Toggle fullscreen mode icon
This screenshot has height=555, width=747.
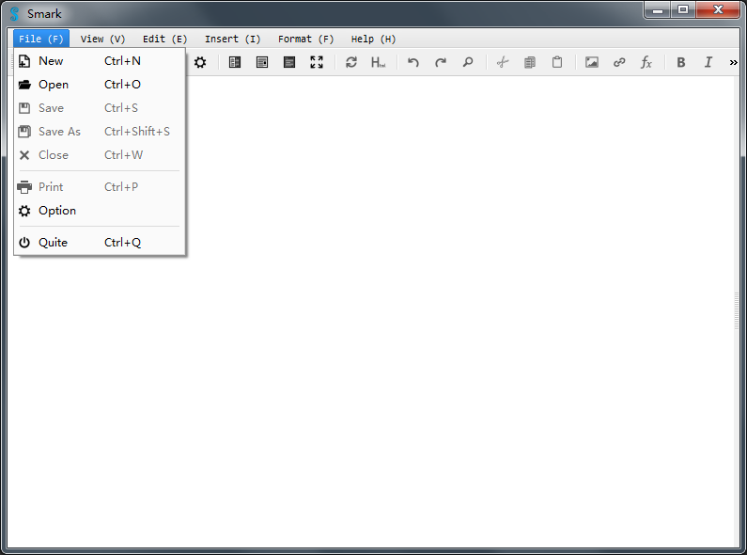point(317,62)
